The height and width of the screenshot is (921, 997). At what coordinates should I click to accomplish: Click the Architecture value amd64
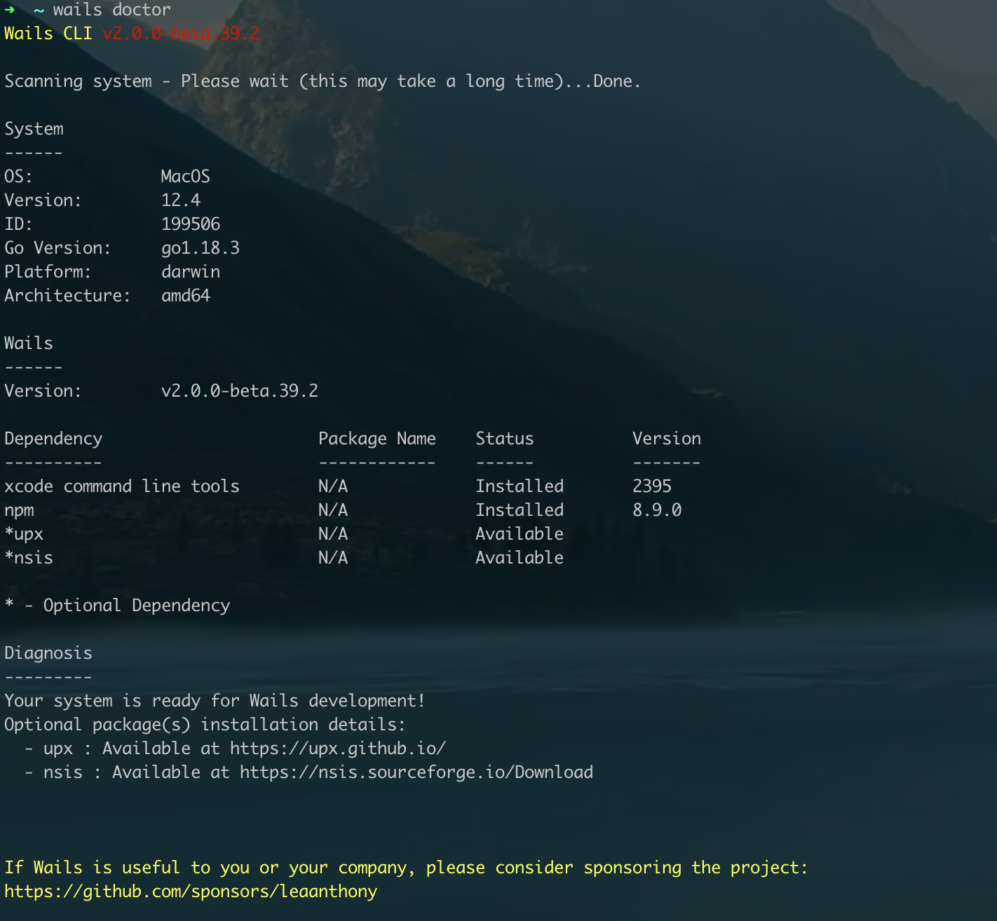click(186, 295)
